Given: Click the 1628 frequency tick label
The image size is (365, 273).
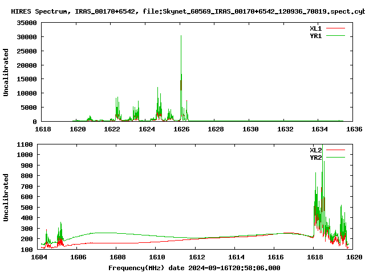Looking at the screenshot, I should 216,129.
